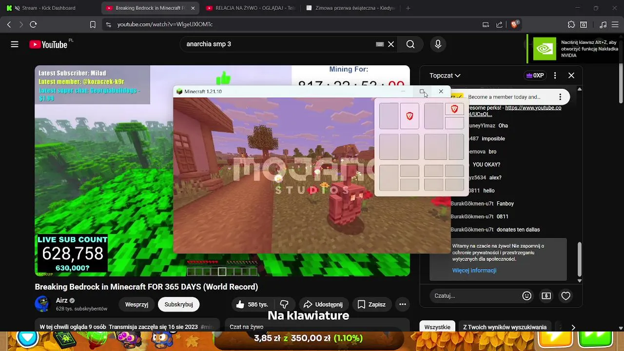Screen dimensions: 624x351
Task: Dislike the video with thumbs-down
Action: coord(284,304)
